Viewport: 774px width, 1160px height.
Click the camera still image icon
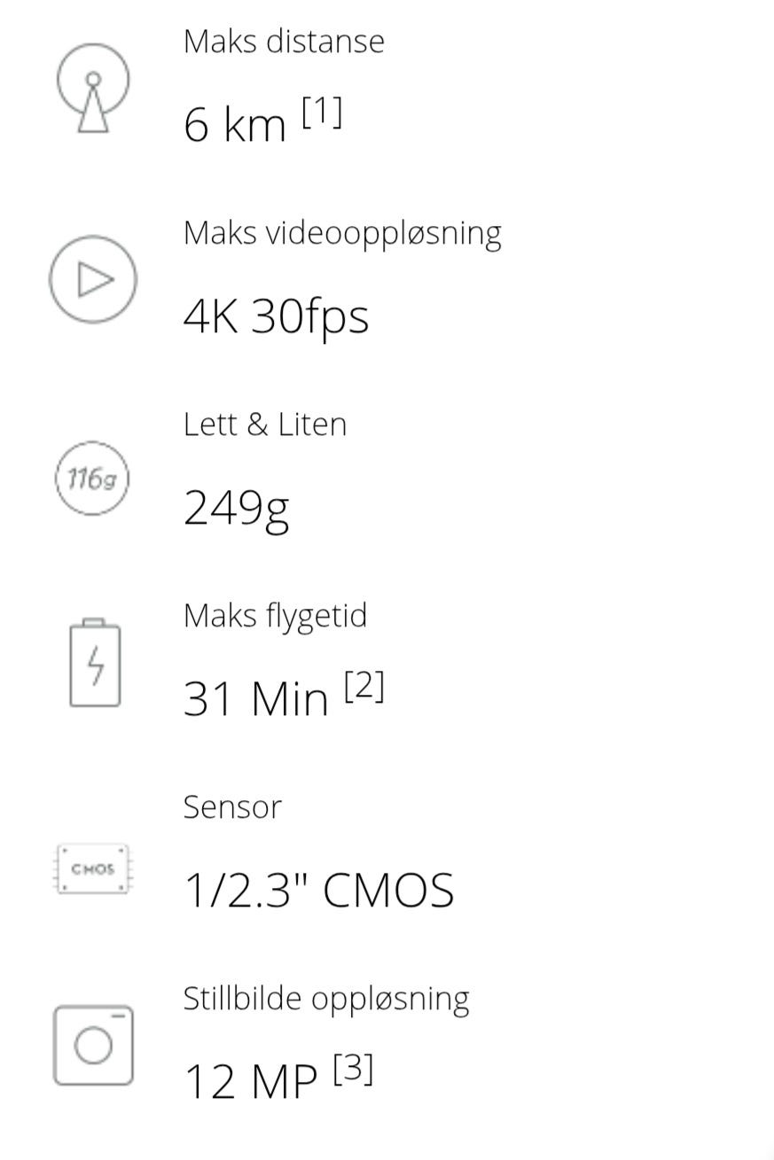tap(93, 1045)
